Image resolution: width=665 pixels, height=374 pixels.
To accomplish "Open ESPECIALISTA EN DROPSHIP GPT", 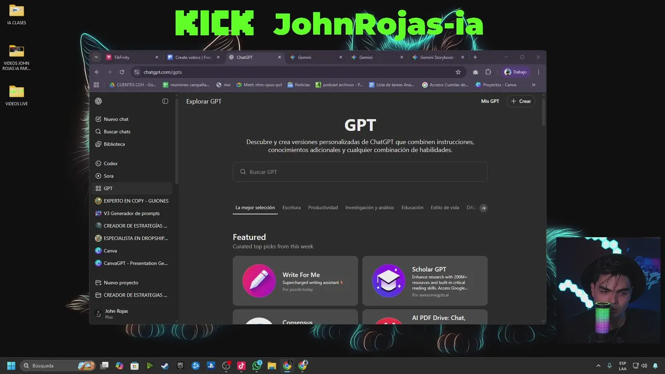I will [x=132, y=238].
